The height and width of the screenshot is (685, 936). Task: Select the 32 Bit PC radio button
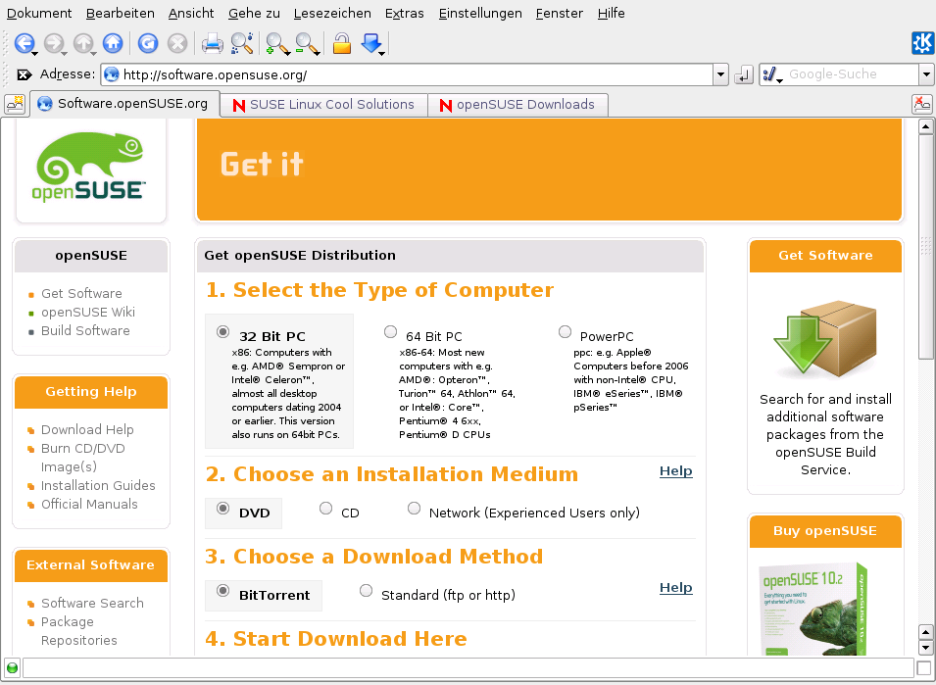222,332
